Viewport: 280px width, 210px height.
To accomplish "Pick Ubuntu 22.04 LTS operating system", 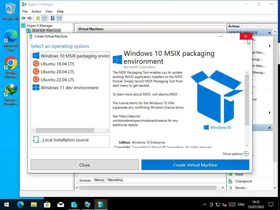I will click(x=70, y=80).
